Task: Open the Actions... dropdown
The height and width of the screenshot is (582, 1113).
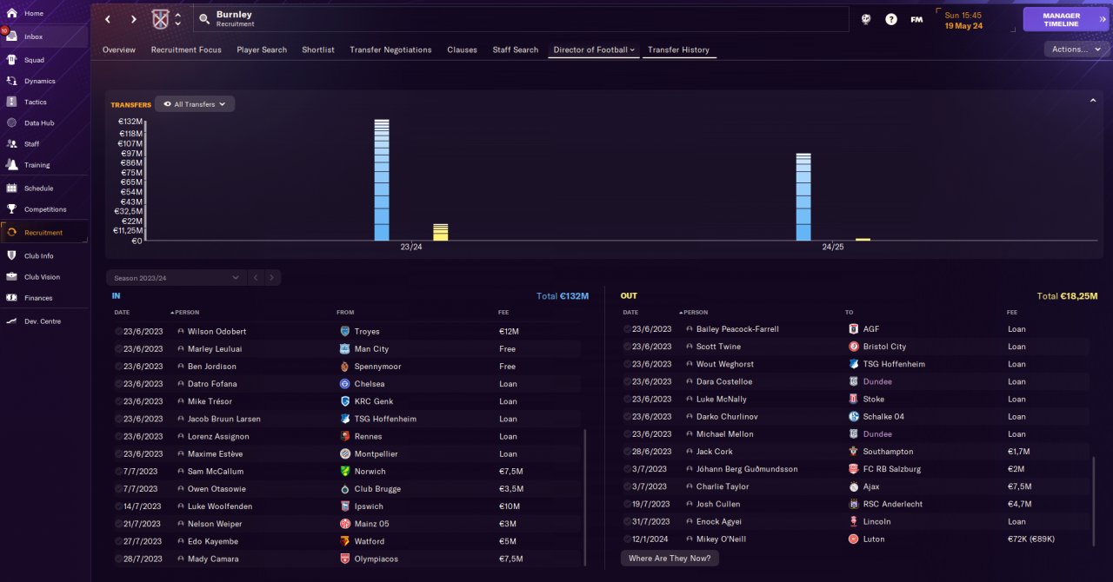Action: (x=1076, y=50)
